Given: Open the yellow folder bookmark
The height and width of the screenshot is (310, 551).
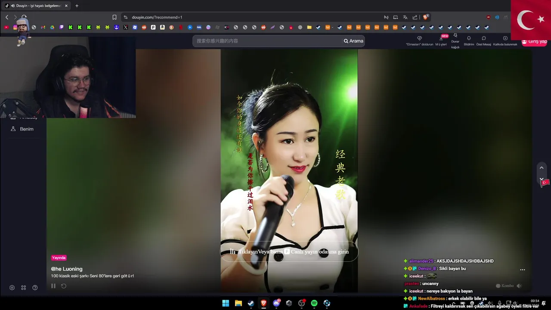Looking at the screenshot, I should (x=309, y=27).
